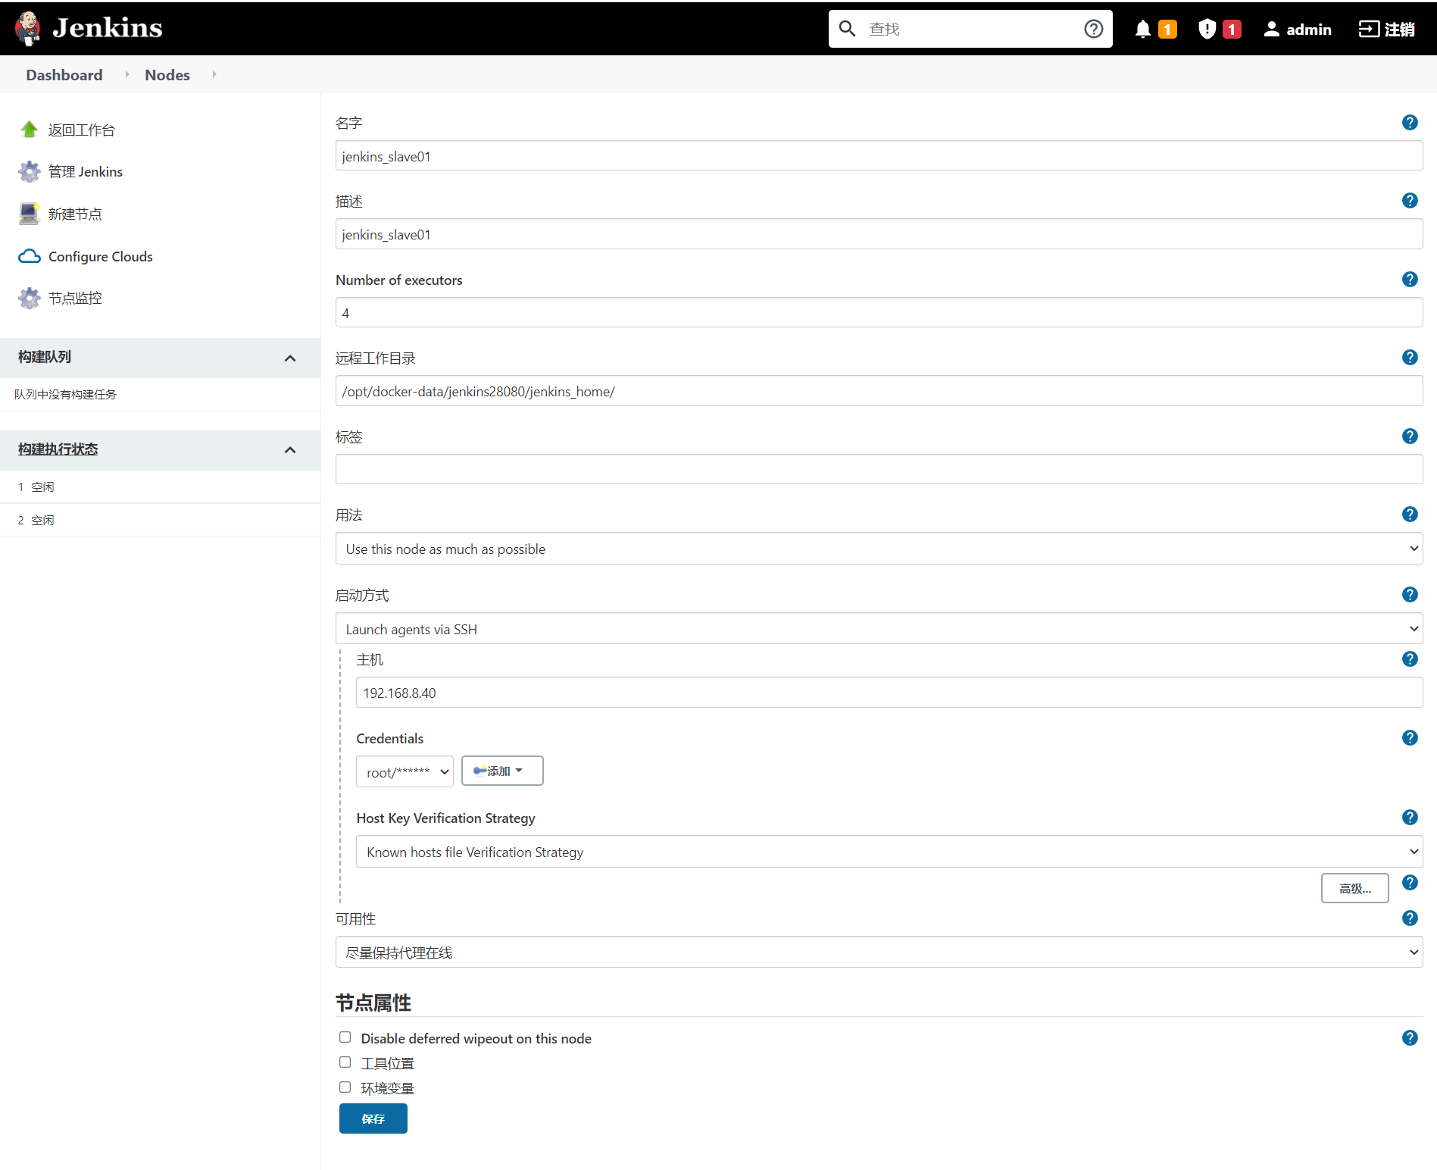Click the Jenkins title text
This screenshot has height=1170, width=1437.
(x=108, y=28)
